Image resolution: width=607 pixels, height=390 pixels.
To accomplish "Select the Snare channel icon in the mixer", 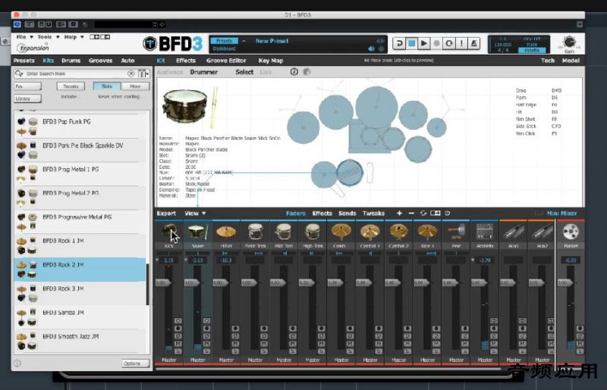I will pyautogui.click(x=198, y=232).
